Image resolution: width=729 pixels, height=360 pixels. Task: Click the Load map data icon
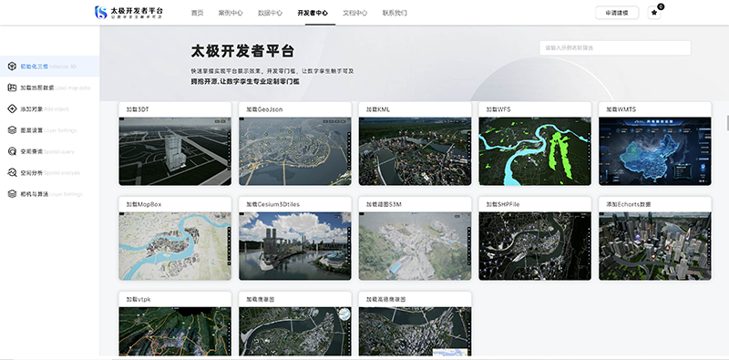pyautogui.click(x=12, y=87)
